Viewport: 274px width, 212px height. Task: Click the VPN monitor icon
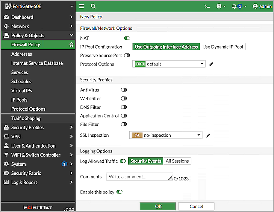[x=6, y=136]
